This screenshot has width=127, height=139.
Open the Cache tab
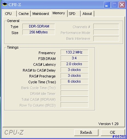pos(24,14)
